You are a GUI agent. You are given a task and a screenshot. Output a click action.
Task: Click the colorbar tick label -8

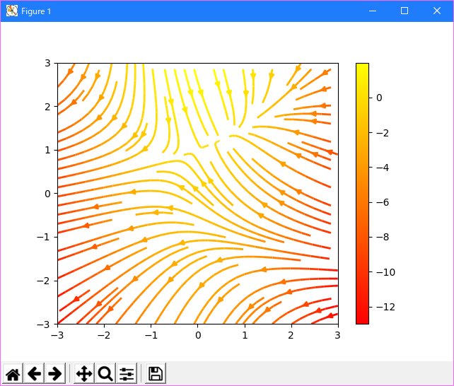[383, 238]
